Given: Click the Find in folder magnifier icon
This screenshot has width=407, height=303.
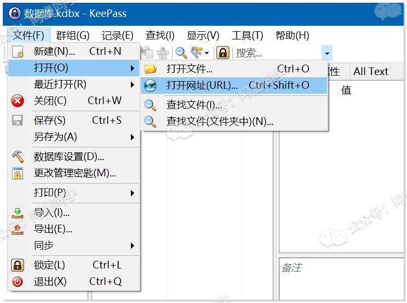Looking at the screenshot, I should (x=150, y=122).
